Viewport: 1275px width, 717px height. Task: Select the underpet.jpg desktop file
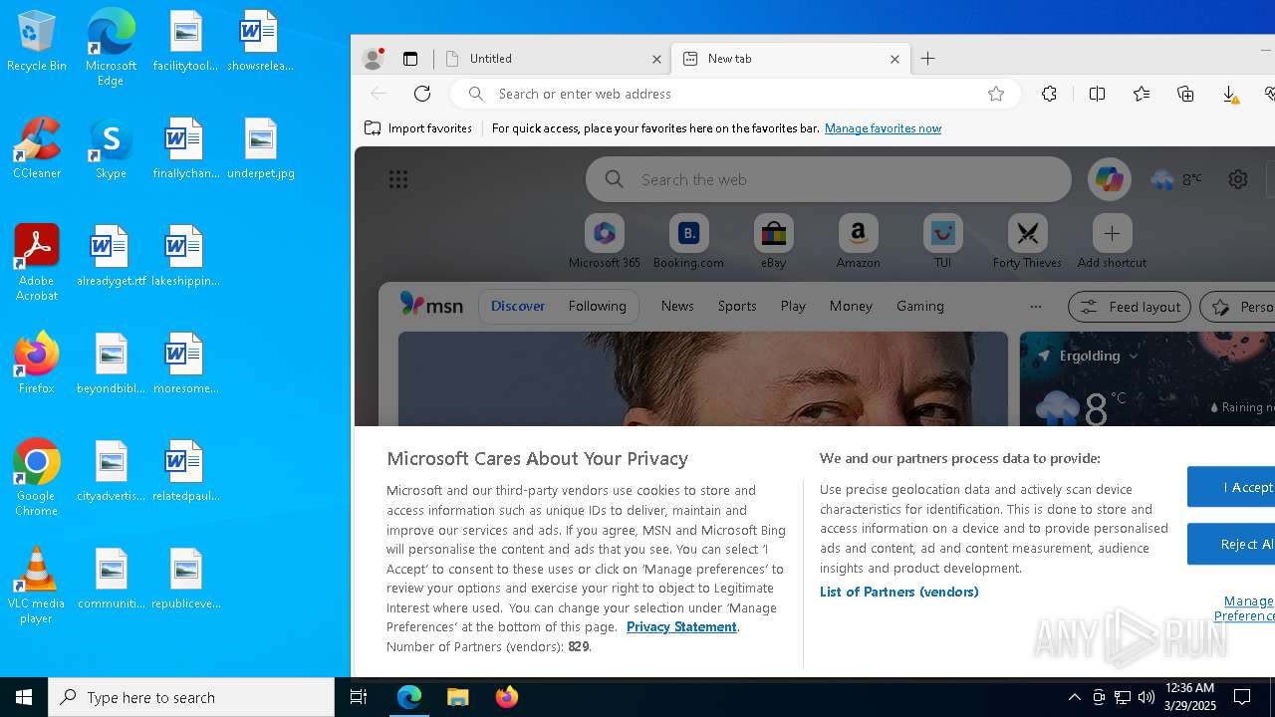click(261, 148)
